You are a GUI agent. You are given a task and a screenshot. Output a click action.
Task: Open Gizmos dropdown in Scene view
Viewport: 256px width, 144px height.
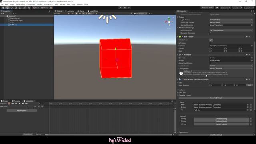click(x=142, y=14)
